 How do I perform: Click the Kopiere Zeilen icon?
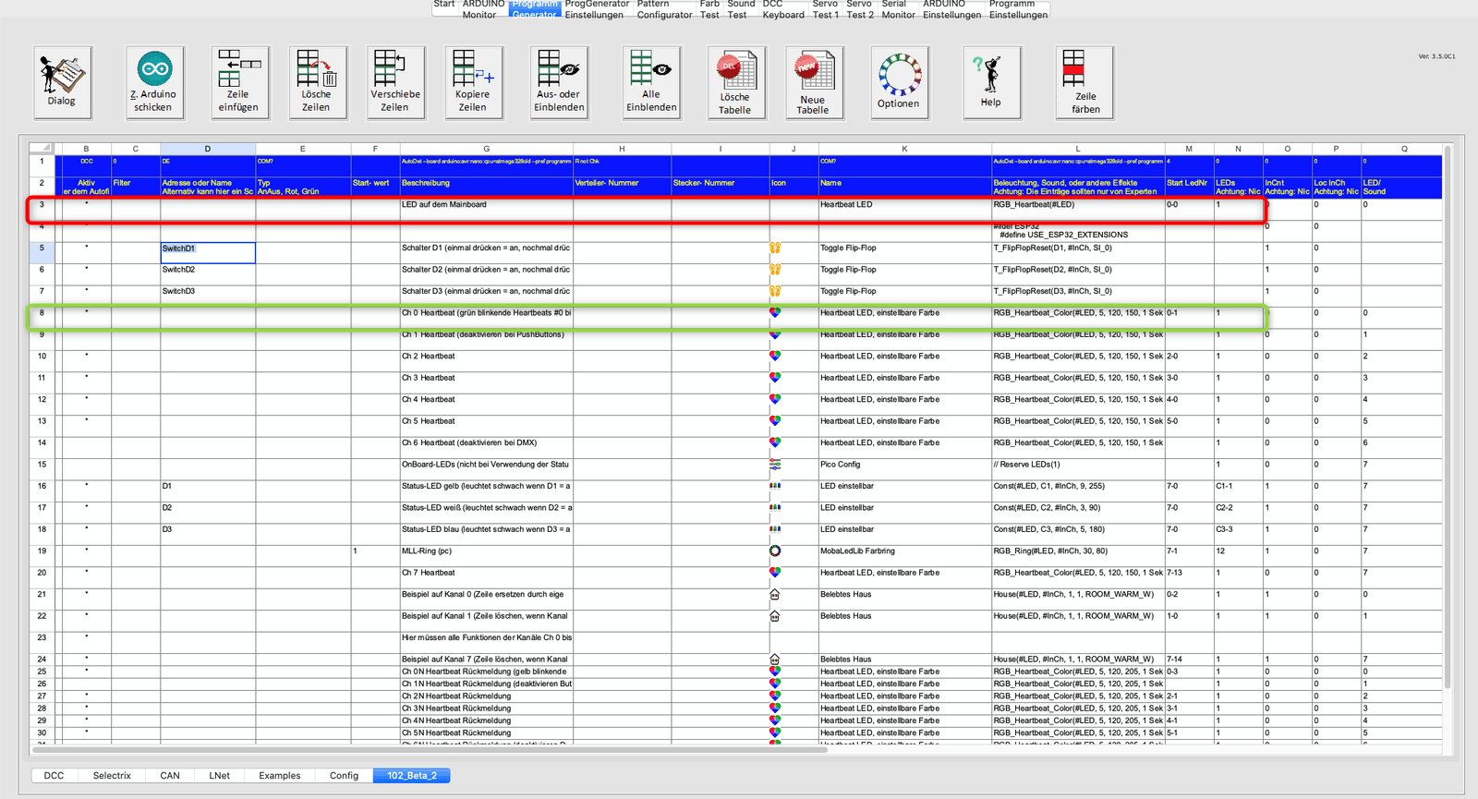(472, 81)
